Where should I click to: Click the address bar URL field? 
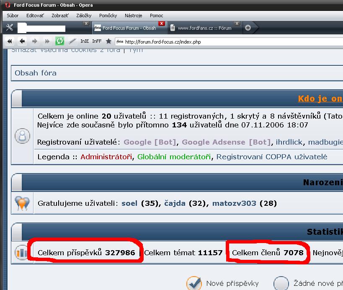(230, 42)
